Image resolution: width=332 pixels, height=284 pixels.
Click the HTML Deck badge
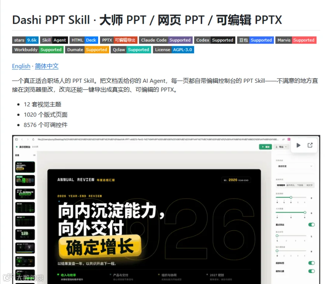[x=84, y=40]
